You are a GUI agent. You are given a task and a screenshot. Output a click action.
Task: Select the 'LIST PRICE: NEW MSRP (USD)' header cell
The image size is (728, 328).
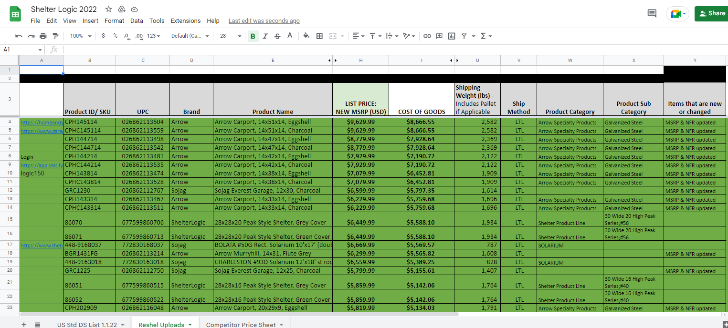coord(360,99)
